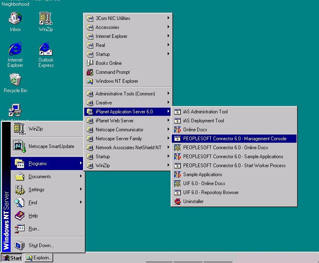Click the Windows NT Explorer icon
Image resolution: width=319 pixels, height=263 pixels.
click(90, 81)
